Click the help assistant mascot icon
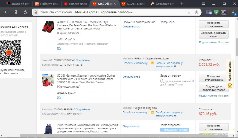 click(x=230, y=85)
